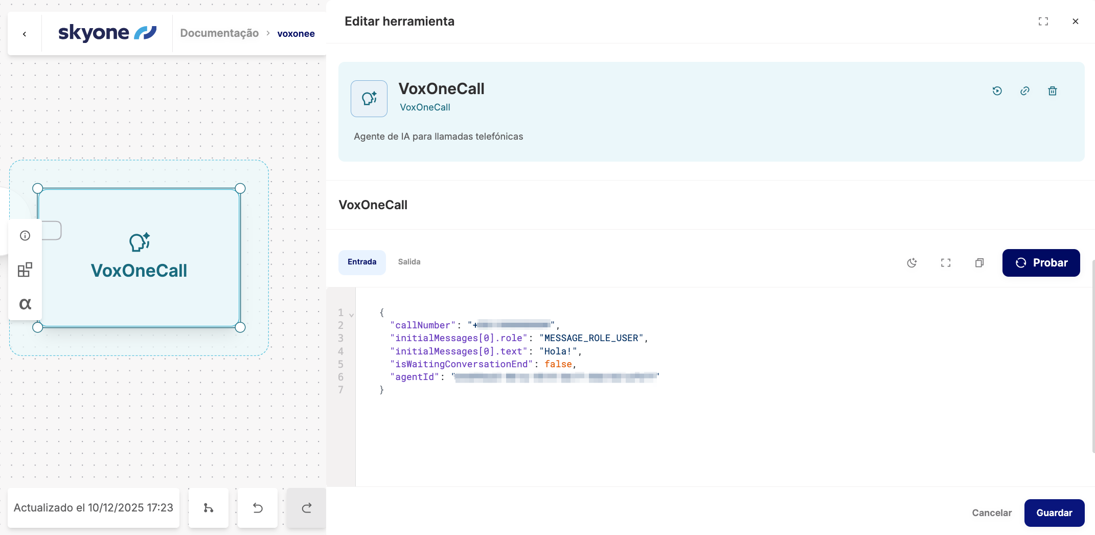Copy the JSON input to clipboard
Image resolution: width=1095 pixels, height=535 pixels.
click(979, 263)
